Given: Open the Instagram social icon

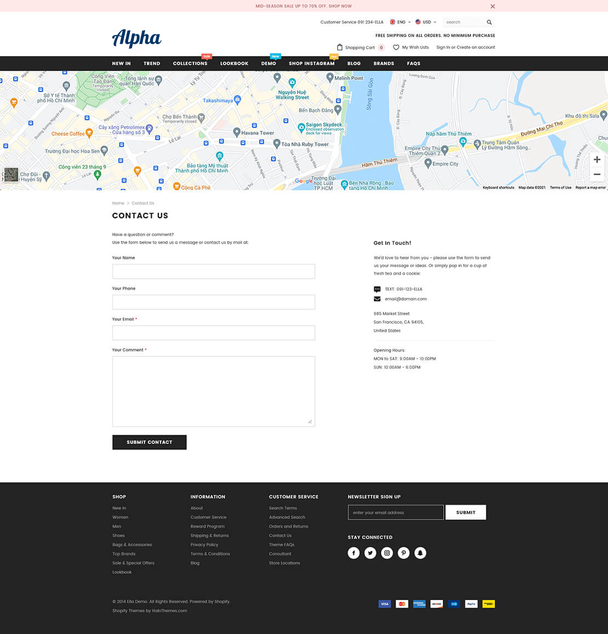Looking at the screenshot, I should pyautogui.click(x=387, y=553).
